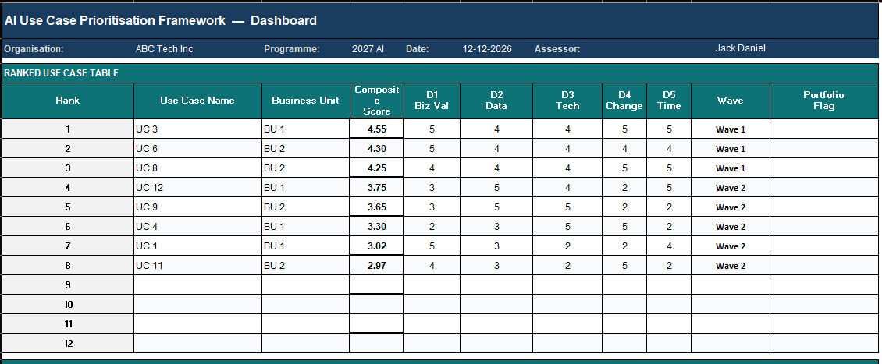
Task: Select the empty composite score cell in rank 12 row
Action: coord(377,343)
